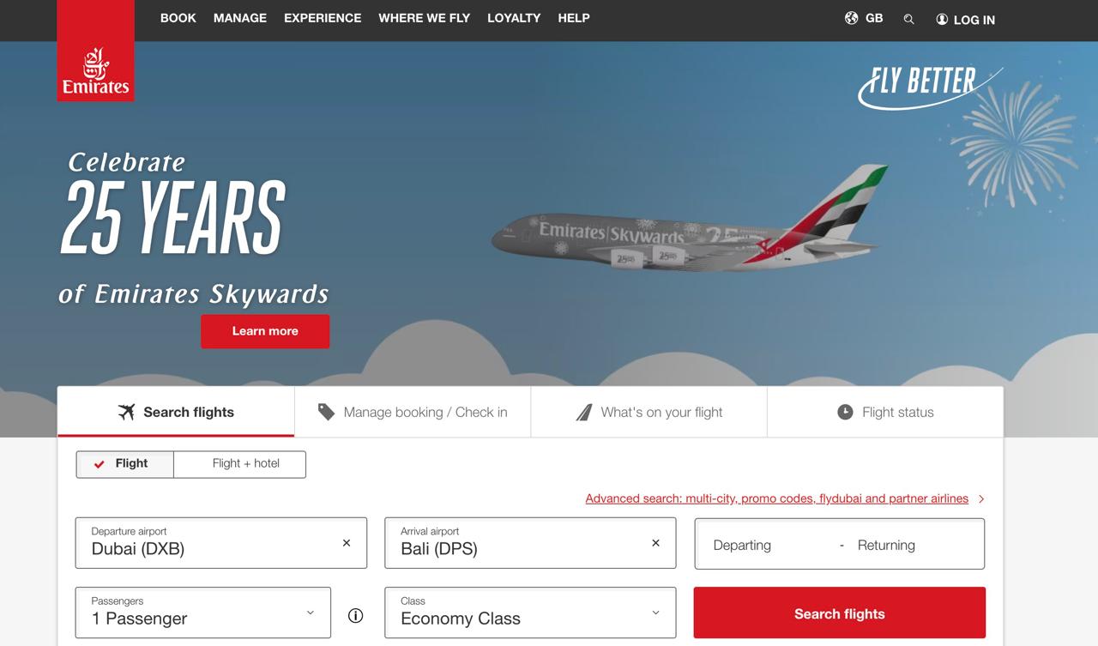Select the Flight option

pyautogui.click(x=125, y=463)
